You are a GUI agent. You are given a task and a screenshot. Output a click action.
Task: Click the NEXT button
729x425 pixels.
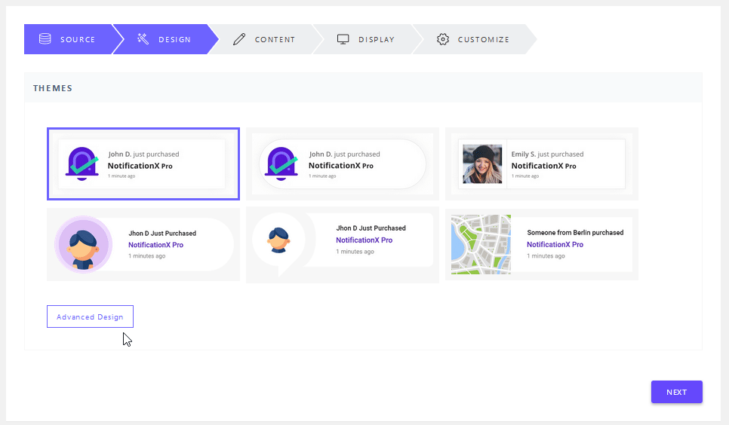(676, 392)
